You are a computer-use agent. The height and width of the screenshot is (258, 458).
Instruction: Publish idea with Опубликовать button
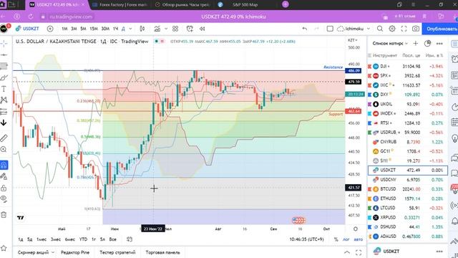[x=441, y=29]
